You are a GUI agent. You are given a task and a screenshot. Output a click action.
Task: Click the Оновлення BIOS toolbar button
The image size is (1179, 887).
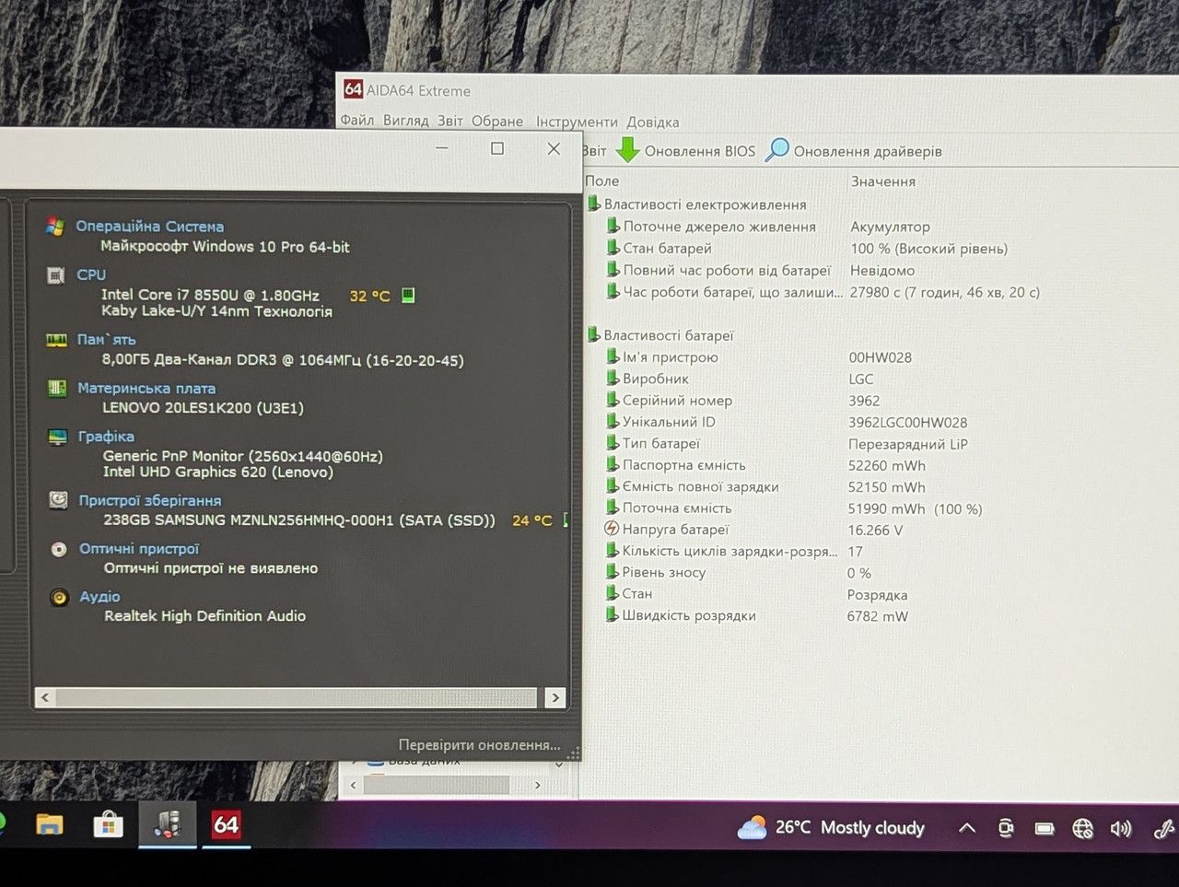coord(685,150)
